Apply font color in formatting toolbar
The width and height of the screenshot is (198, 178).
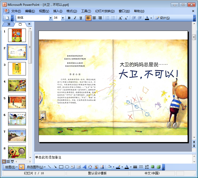coord(147,18)
